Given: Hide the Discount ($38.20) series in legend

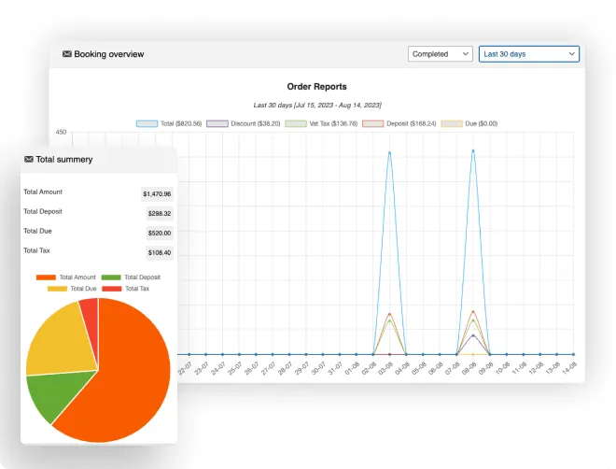Looking at the screenshot, I should pos(243,123).
